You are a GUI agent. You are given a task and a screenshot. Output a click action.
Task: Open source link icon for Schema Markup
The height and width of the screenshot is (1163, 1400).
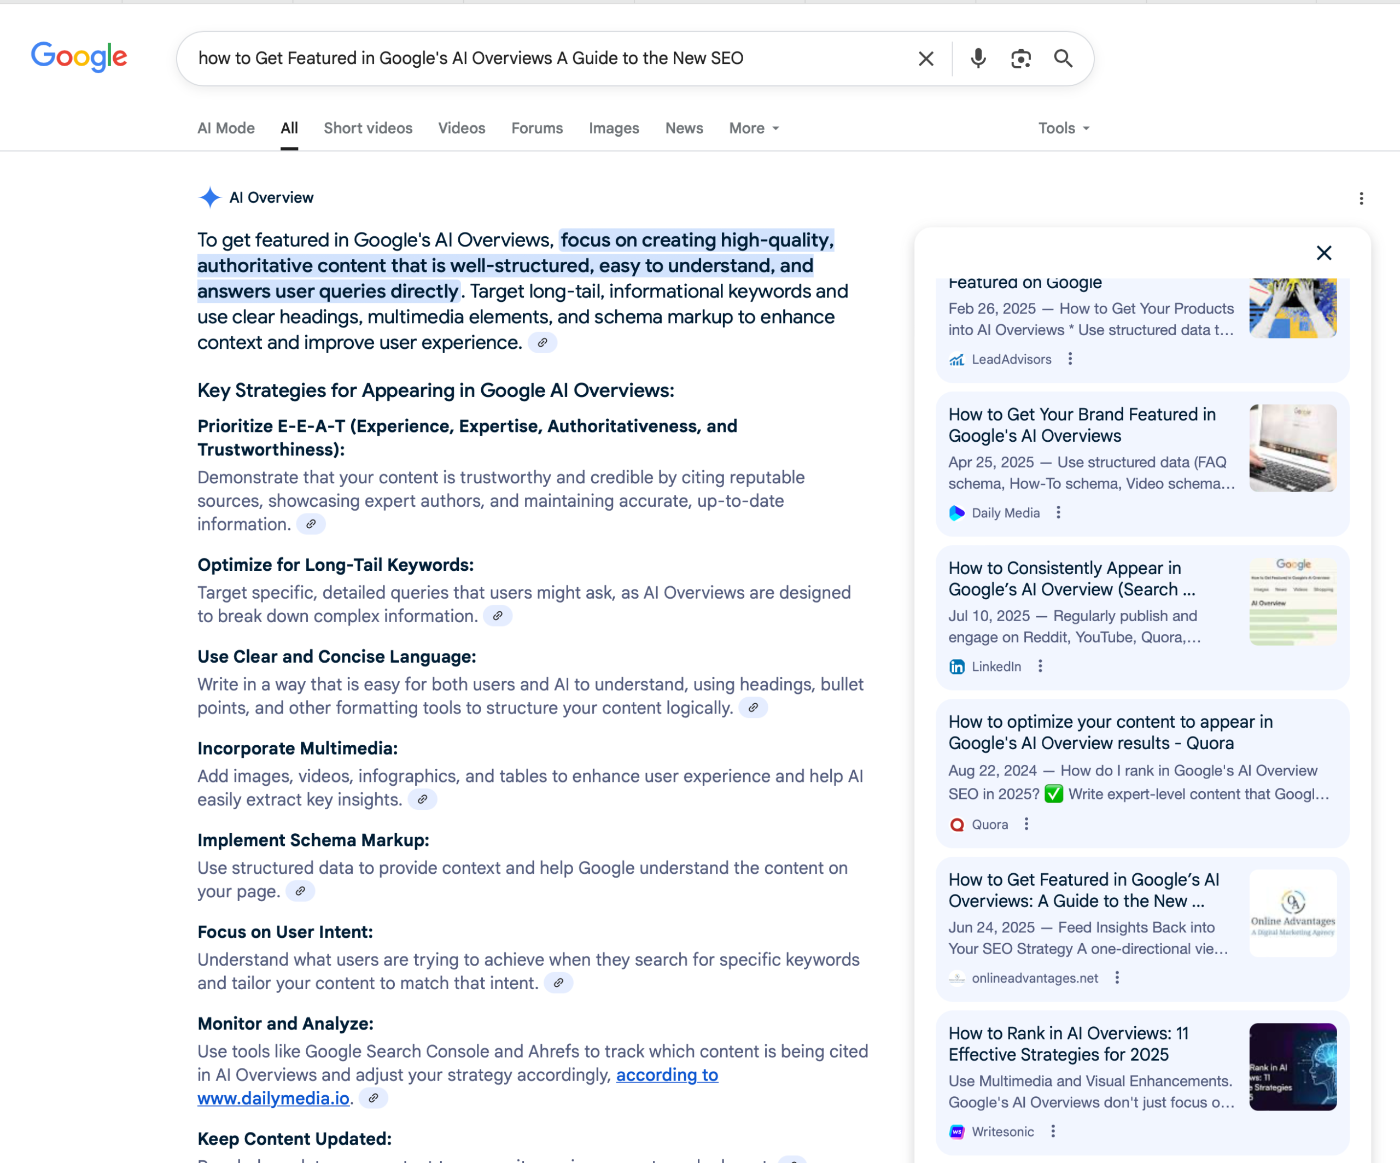coord(300,891)
